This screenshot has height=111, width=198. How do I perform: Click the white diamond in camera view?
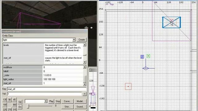point(92,28)
